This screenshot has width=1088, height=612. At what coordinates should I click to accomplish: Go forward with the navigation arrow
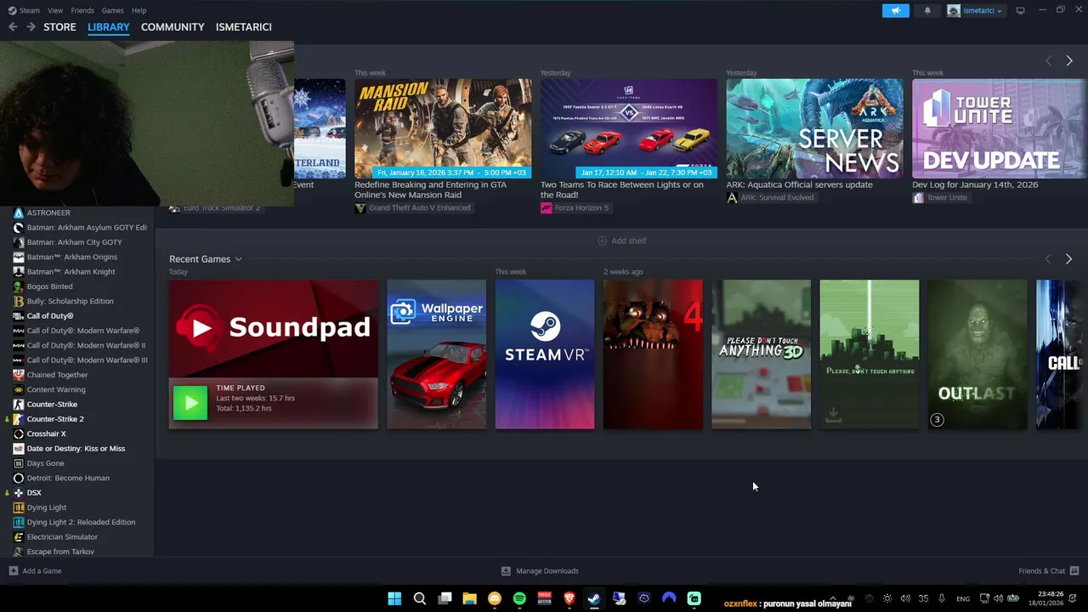[x=31, y=27]
